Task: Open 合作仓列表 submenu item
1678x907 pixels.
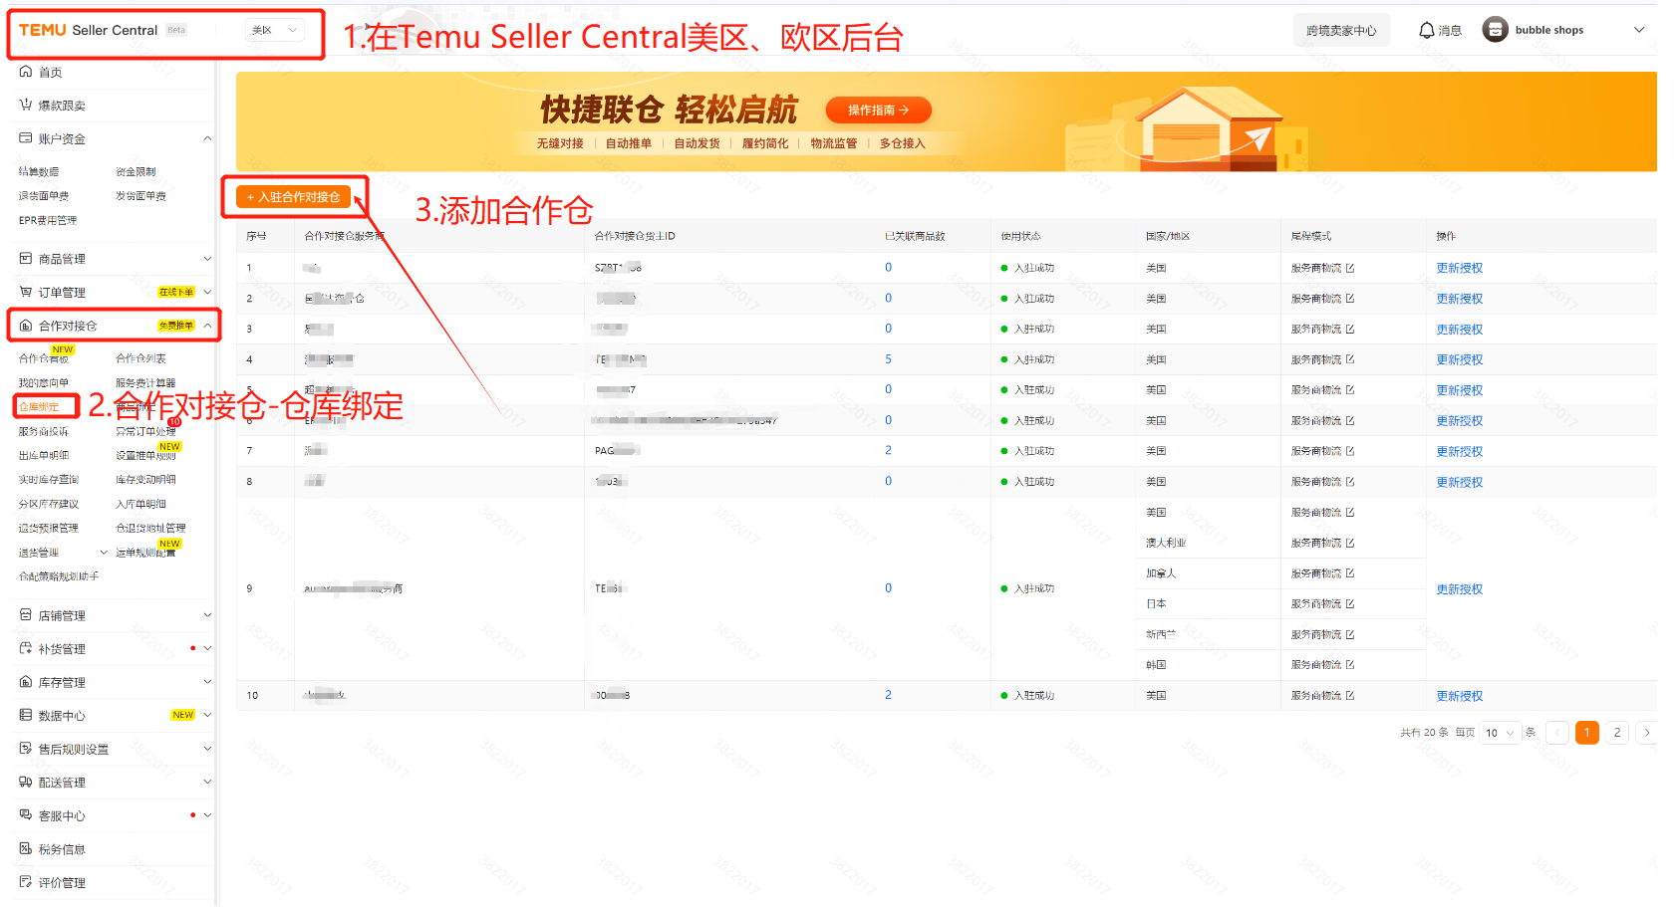Action: click(x=140, y=358)
